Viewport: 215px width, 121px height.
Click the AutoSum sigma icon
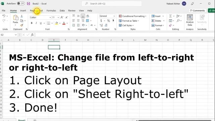[170, 16]
